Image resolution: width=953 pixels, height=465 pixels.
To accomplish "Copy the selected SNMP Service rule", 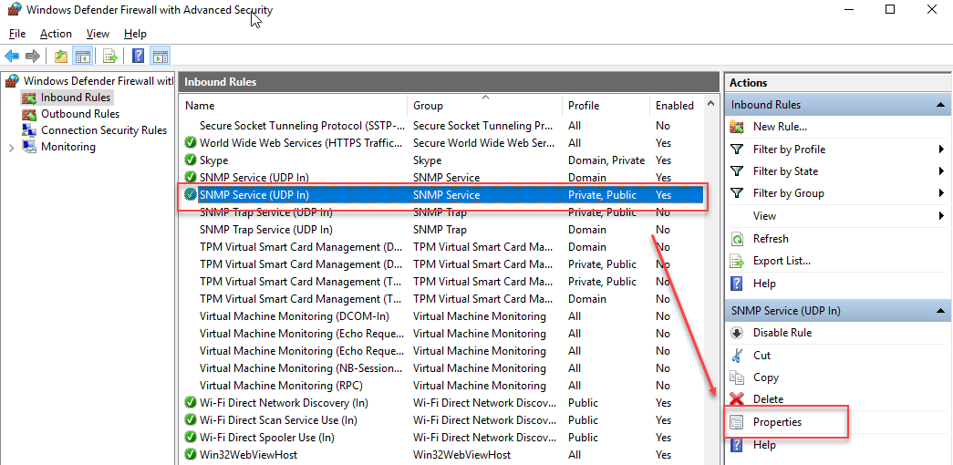I will point(765,377).
